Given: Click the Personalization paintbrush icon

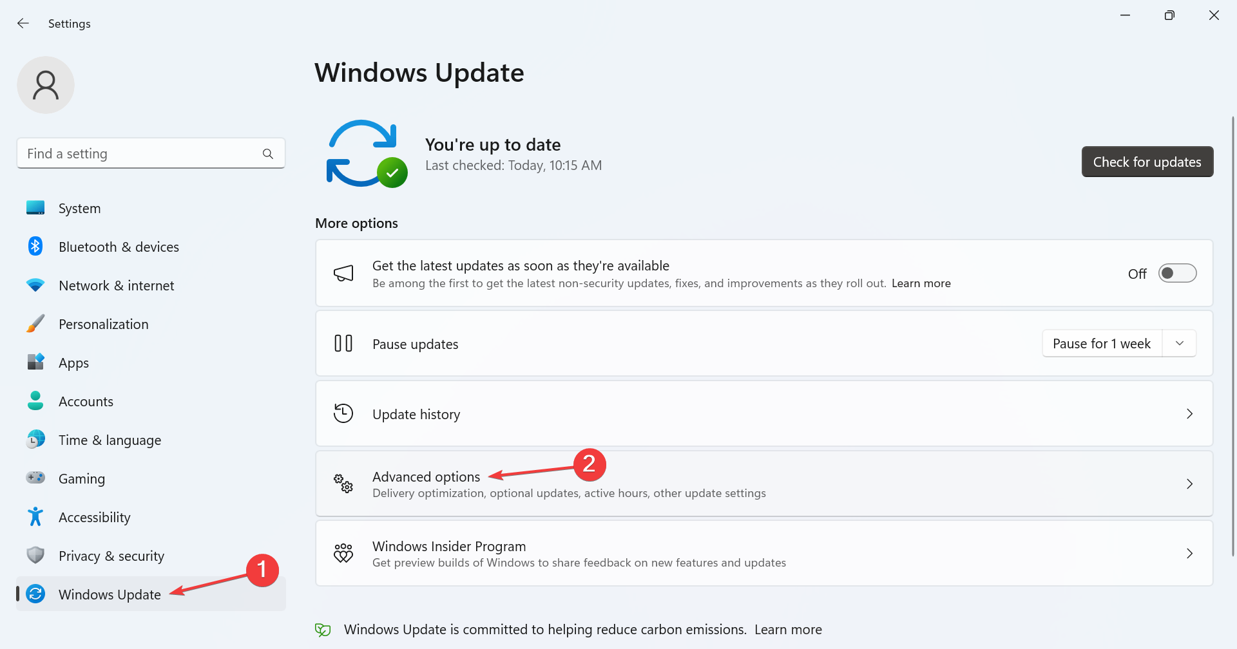Looking at the screenshot, I should [35, 323].
